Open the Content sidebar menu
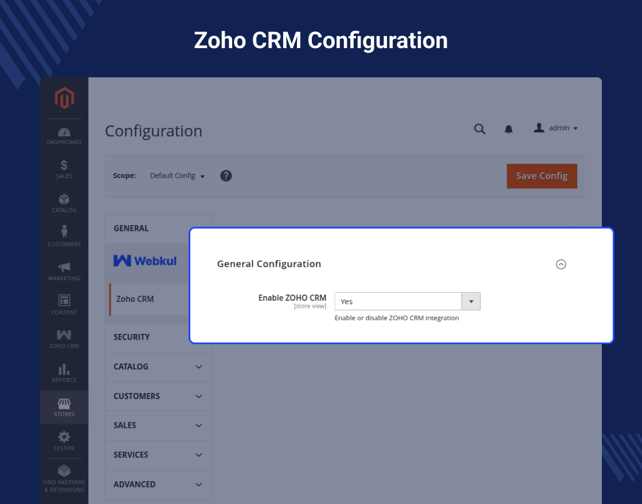642x504 pixels. click(64, 305)
